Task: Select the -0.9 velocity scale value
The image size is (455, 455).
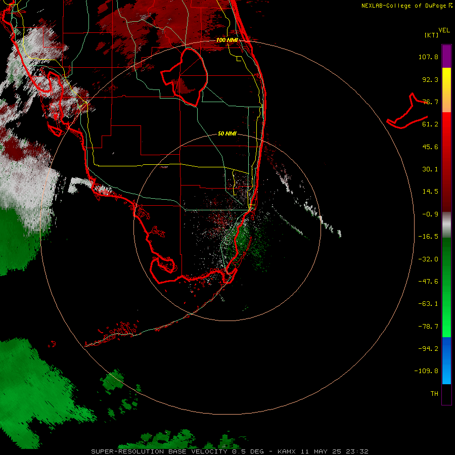Action: tap(430, 214)
